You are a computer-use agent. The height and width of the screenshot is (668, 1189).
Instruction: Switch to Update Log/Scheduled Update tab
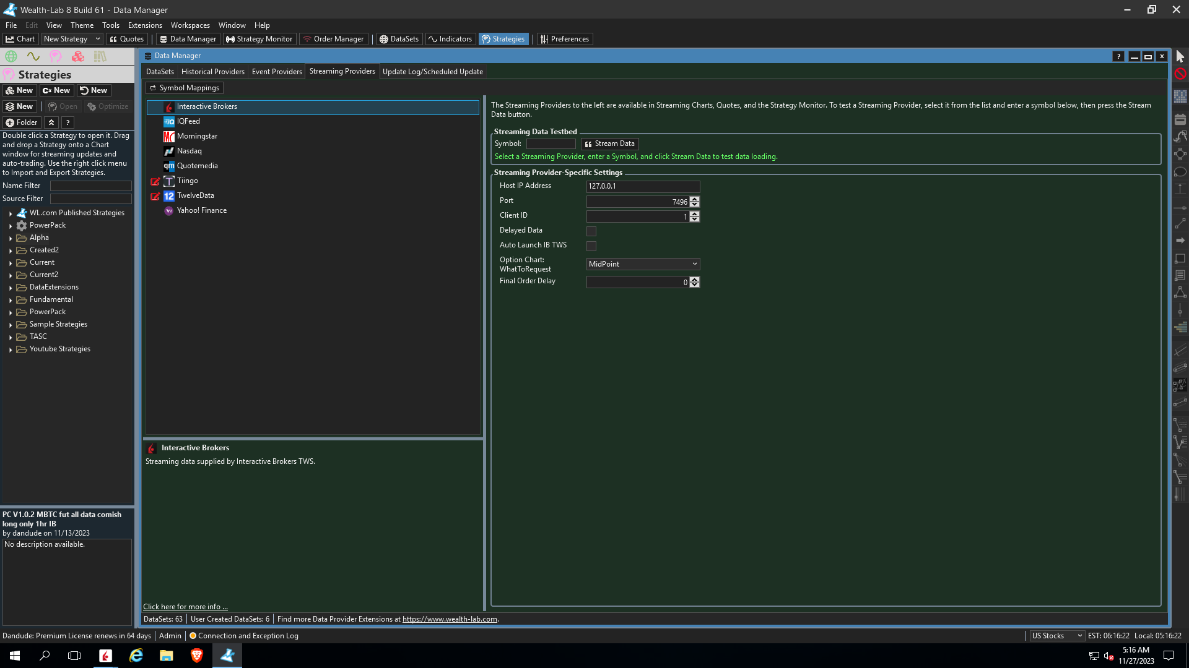(433, 72)
